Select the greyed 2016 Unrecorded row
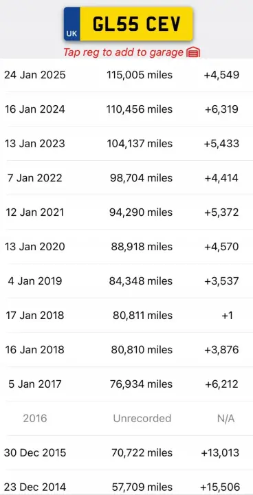 126,419
